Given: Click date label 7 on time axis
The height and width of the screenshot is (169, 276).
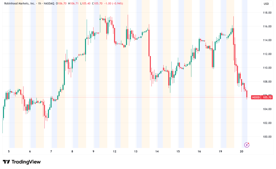Looking at the screenshot, I should click(51, 151).
